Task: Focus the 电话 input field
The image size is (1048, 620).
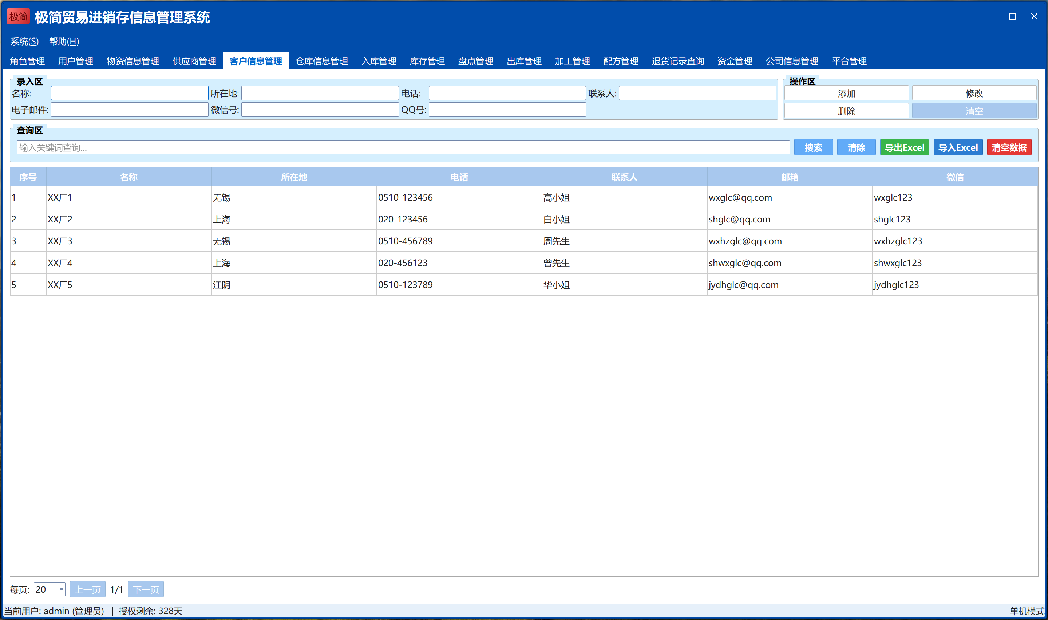Action: 507,93
